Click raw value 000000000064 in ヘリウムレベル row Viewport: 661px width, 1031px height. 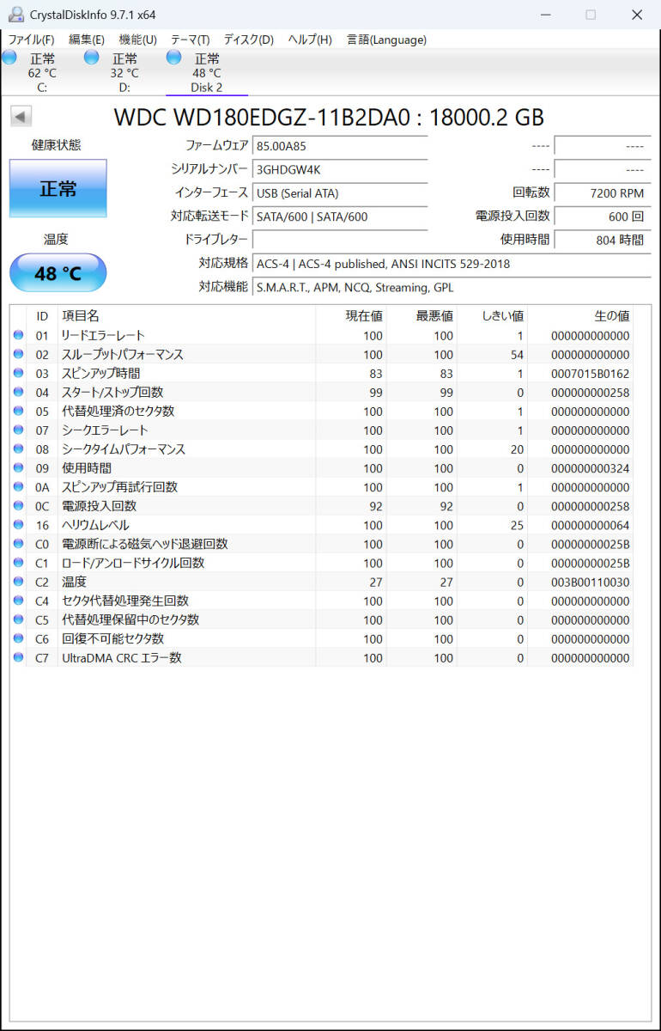(x=591, y=525)
